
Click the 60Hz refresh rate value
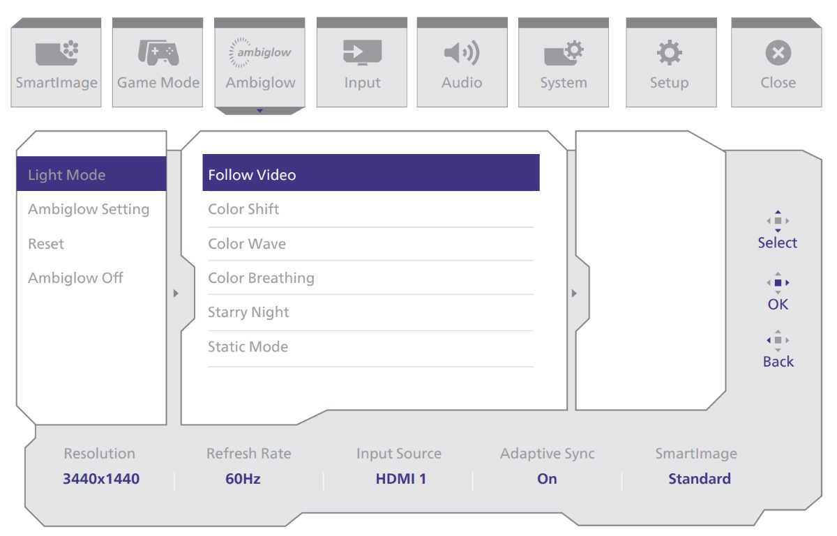pos(243,479)
